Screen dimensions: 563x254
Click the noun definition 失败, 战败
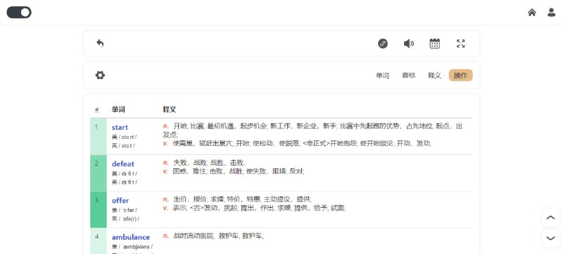pyautogui.click(x=204, y=162)
